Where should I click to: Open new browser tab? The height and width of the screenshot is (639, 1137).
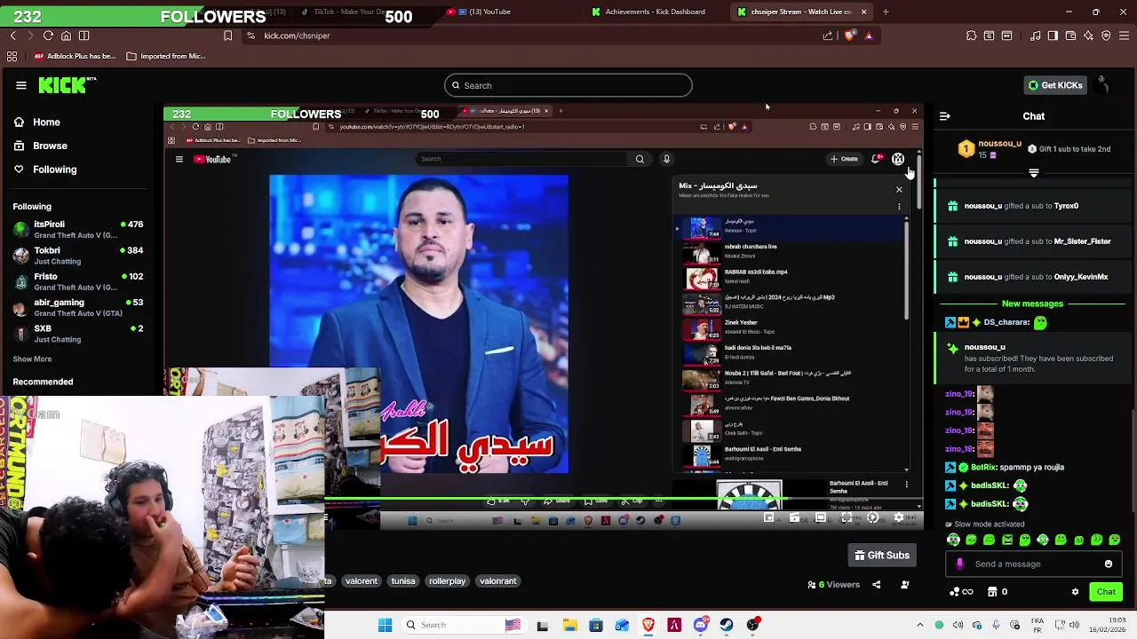point(886,12)
